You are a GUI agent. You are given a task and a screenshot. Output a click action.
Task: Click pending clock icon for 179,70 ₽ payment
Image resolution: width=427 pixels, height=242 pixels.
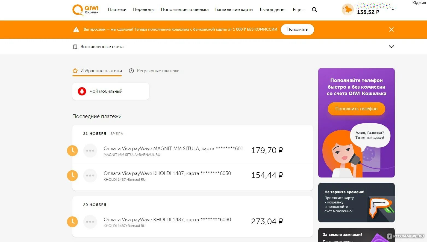click(72, 151)
